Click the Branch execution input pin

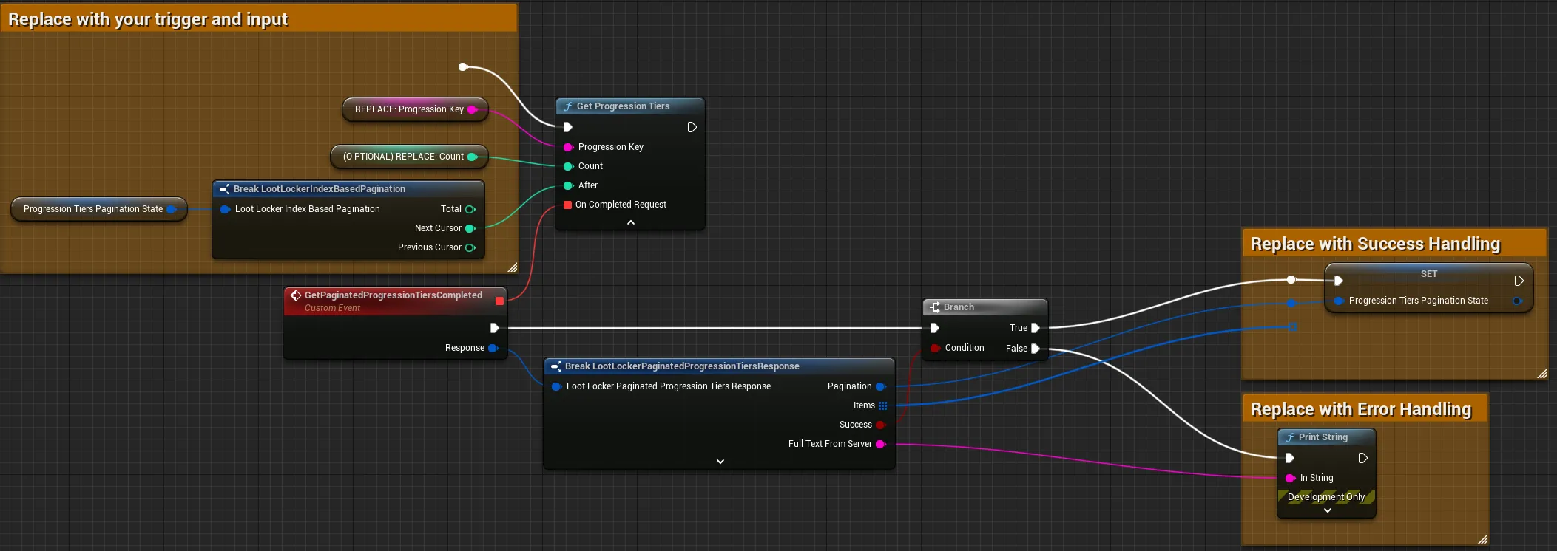point(934,328)
